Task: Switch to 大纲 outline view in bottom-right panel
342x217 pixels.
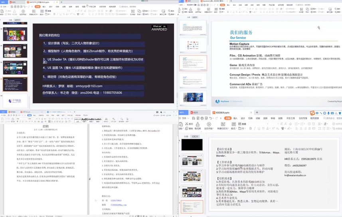Action: [x=186, y=136]
